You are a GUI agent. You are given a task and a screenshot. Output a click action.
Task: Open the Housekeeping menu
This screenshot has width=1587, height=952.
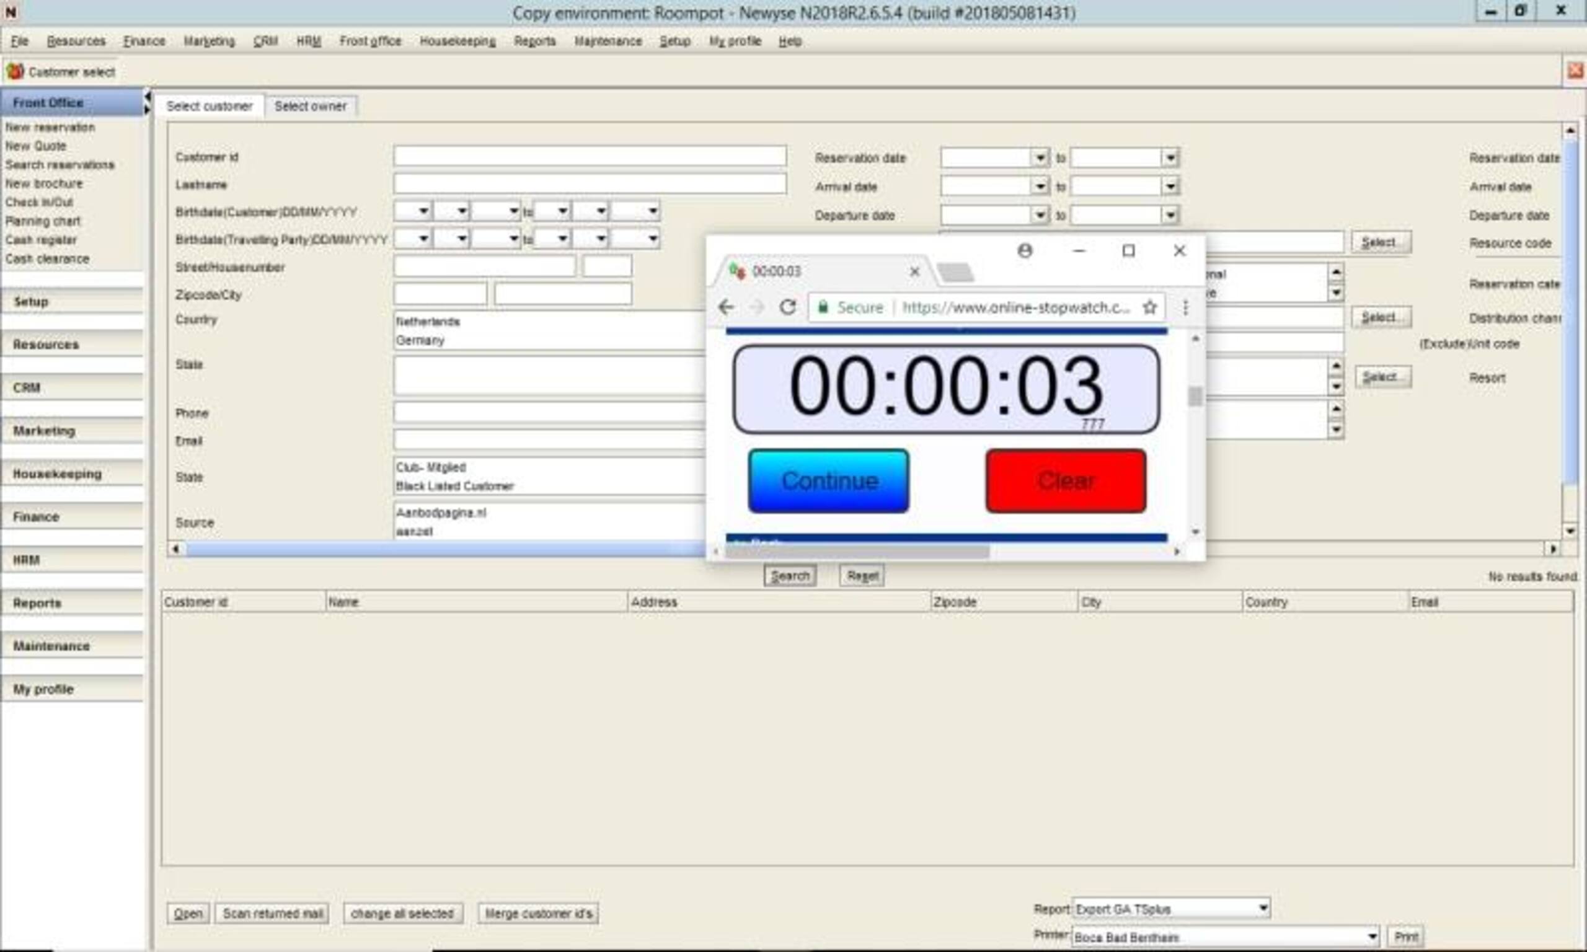[x=458, y=41]
